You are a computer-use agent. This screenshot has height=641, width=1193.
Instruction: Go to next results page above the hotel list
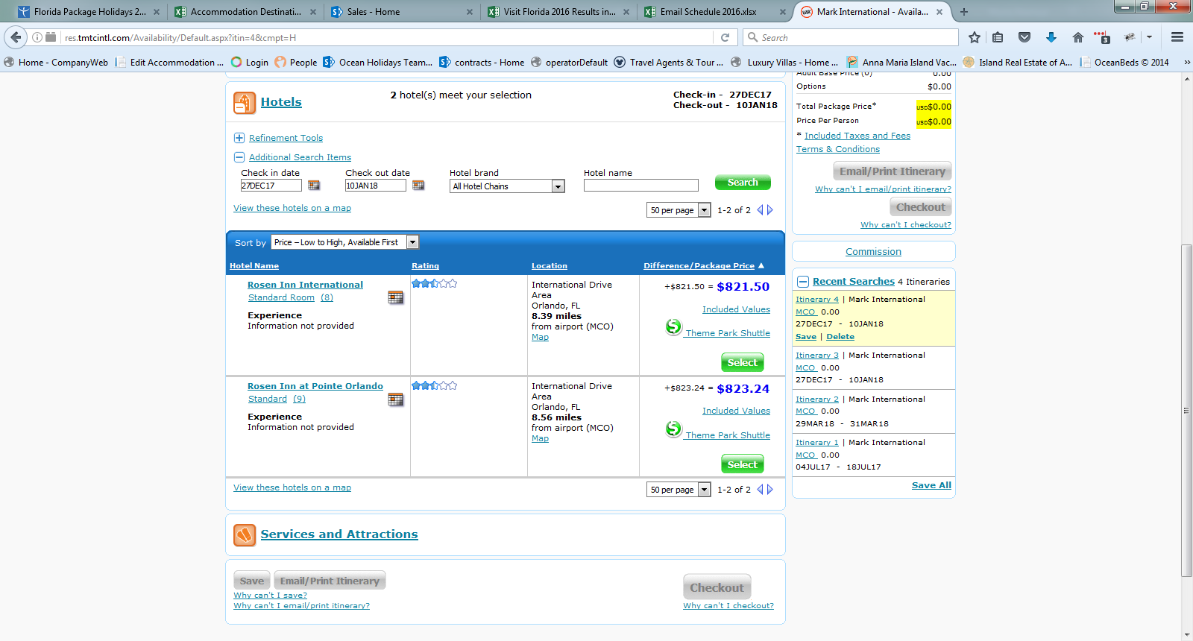[770, 210]
